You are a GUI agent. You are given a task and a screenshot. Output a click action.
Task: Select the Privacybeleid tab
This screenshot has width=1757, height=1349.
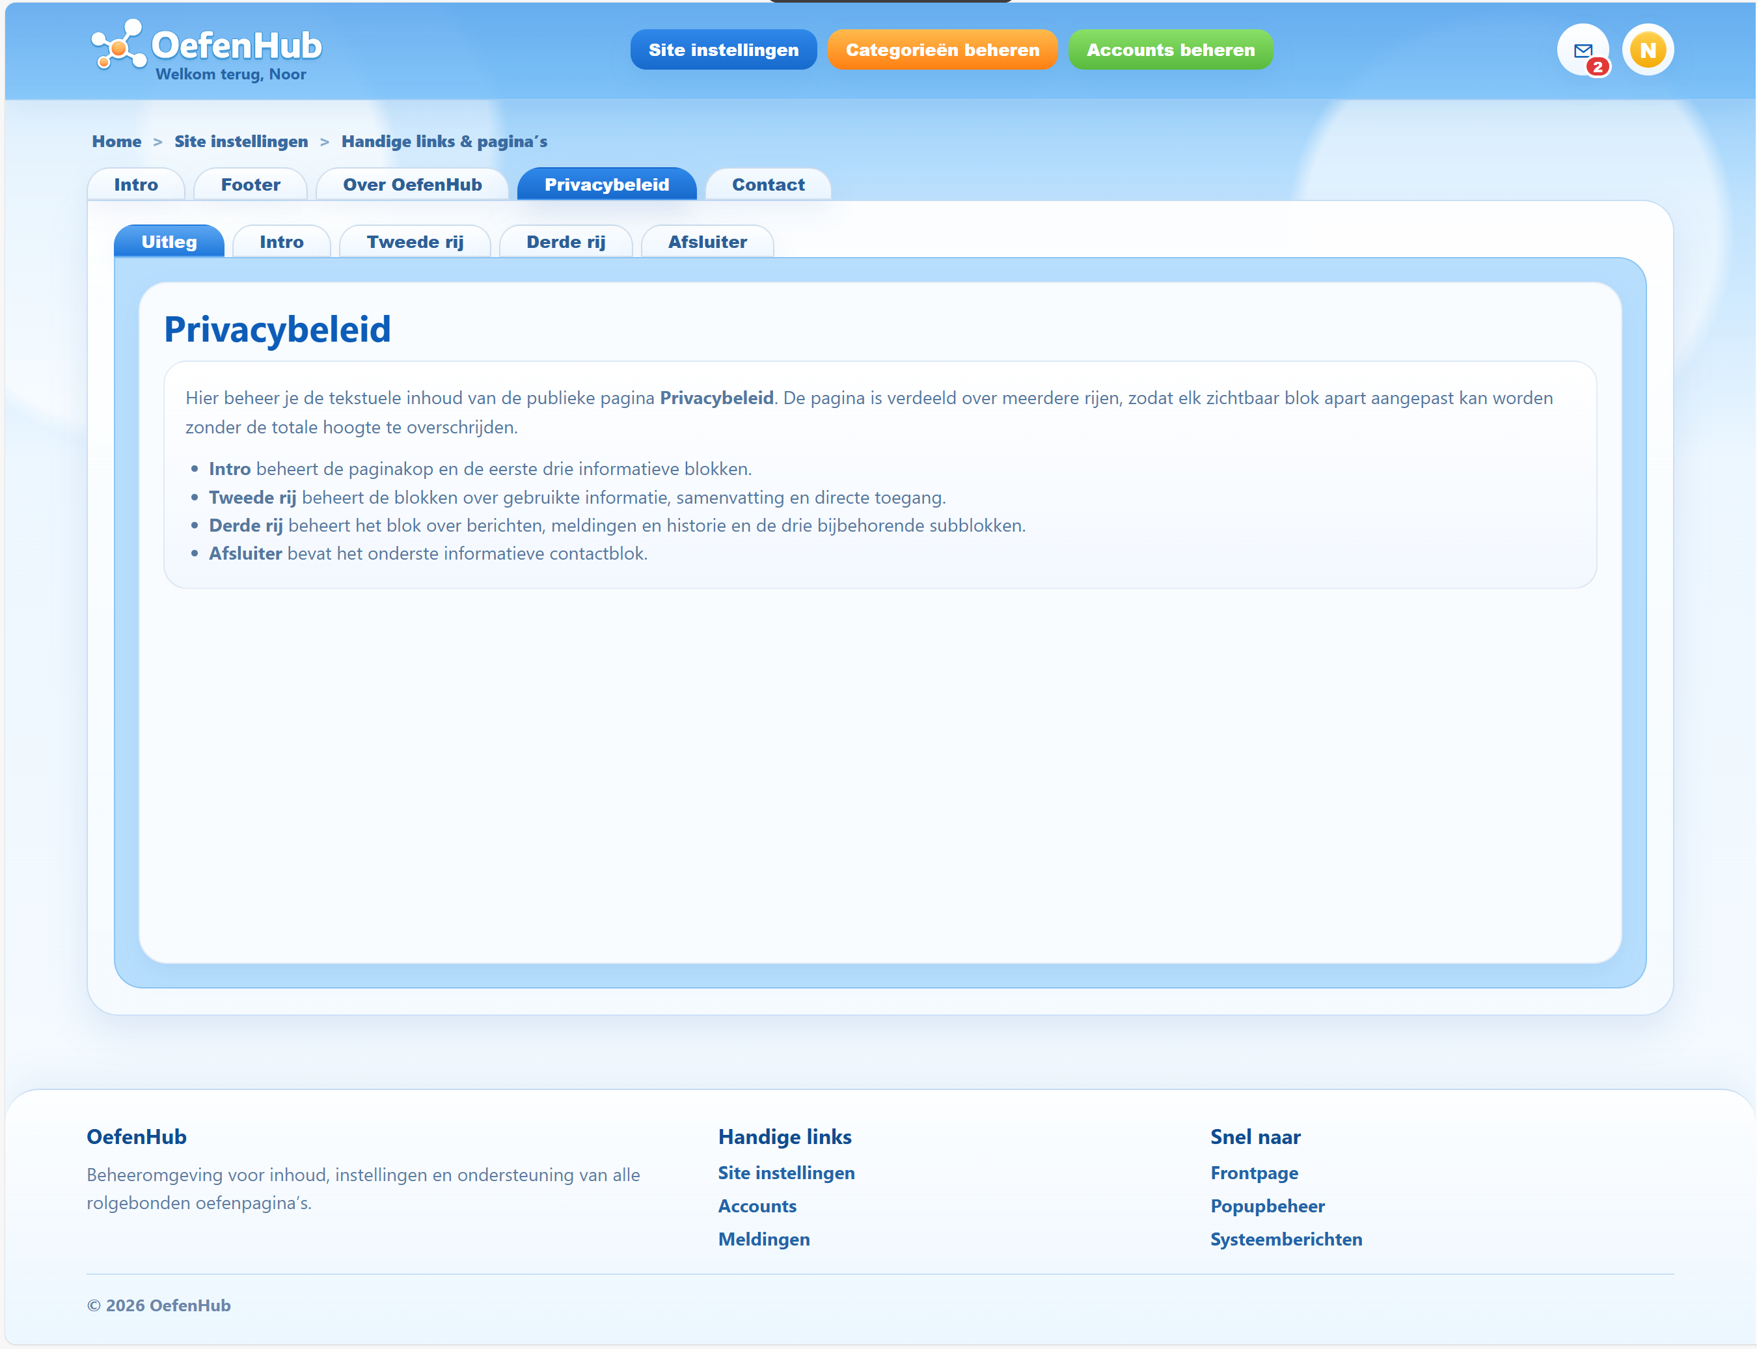pos(606,185)
